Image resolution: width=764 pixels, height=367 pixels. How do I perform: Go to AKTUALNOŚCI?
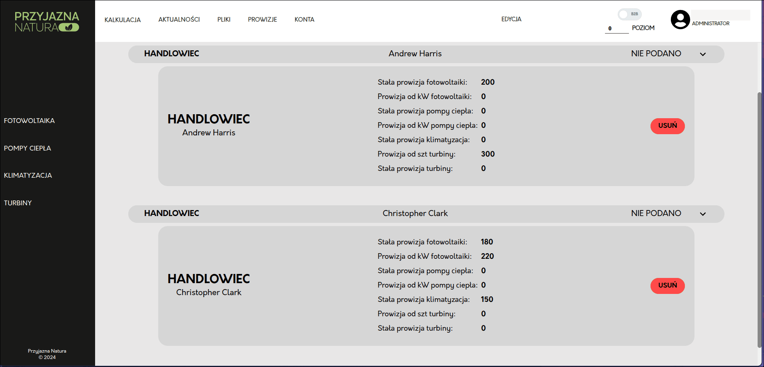coord(179,19)
